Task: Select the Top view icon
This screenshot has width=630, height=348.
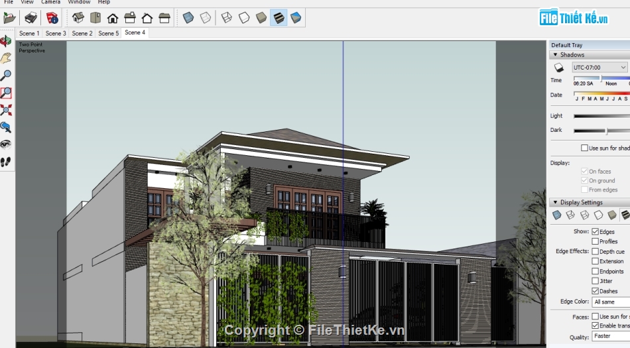Action: [x=95, y=18]
